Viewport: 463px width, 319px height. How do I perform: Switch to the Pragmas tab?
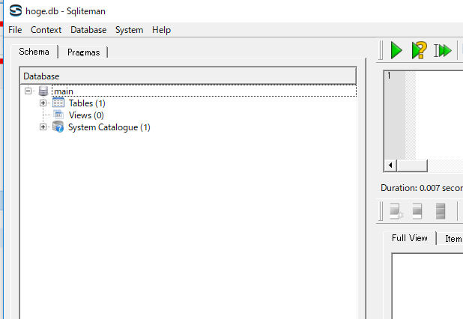pyautogui.click(x=83, y=52)
